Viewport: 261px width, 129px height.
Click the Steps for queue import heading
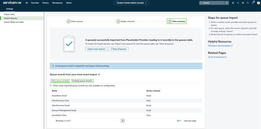tap(223, 18)
